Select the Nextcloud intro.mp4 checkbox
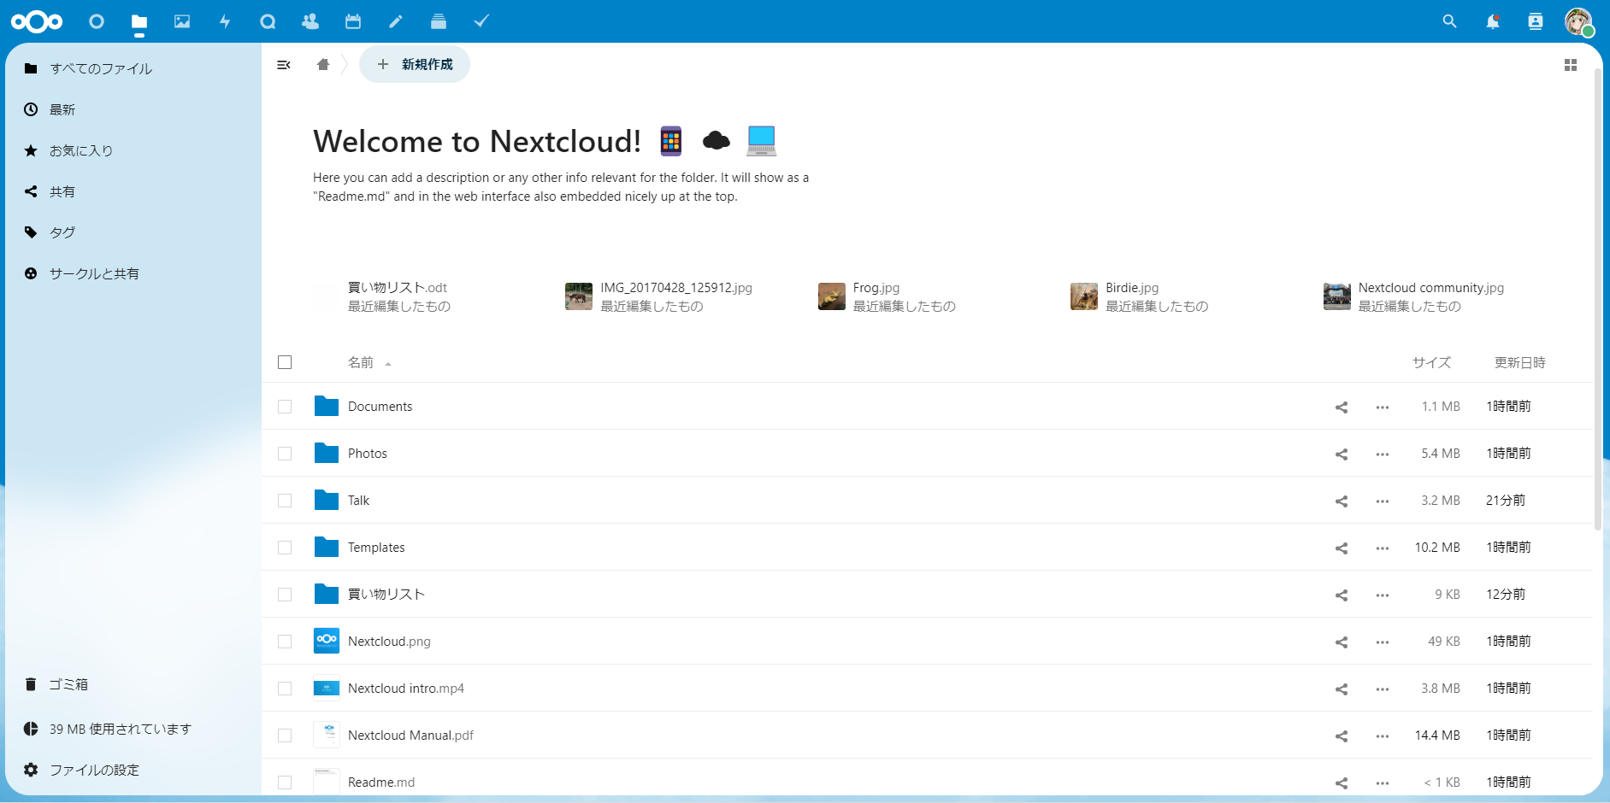This screenshot has width=1610, height=803. pyautogui.click(x=285, y=689)
